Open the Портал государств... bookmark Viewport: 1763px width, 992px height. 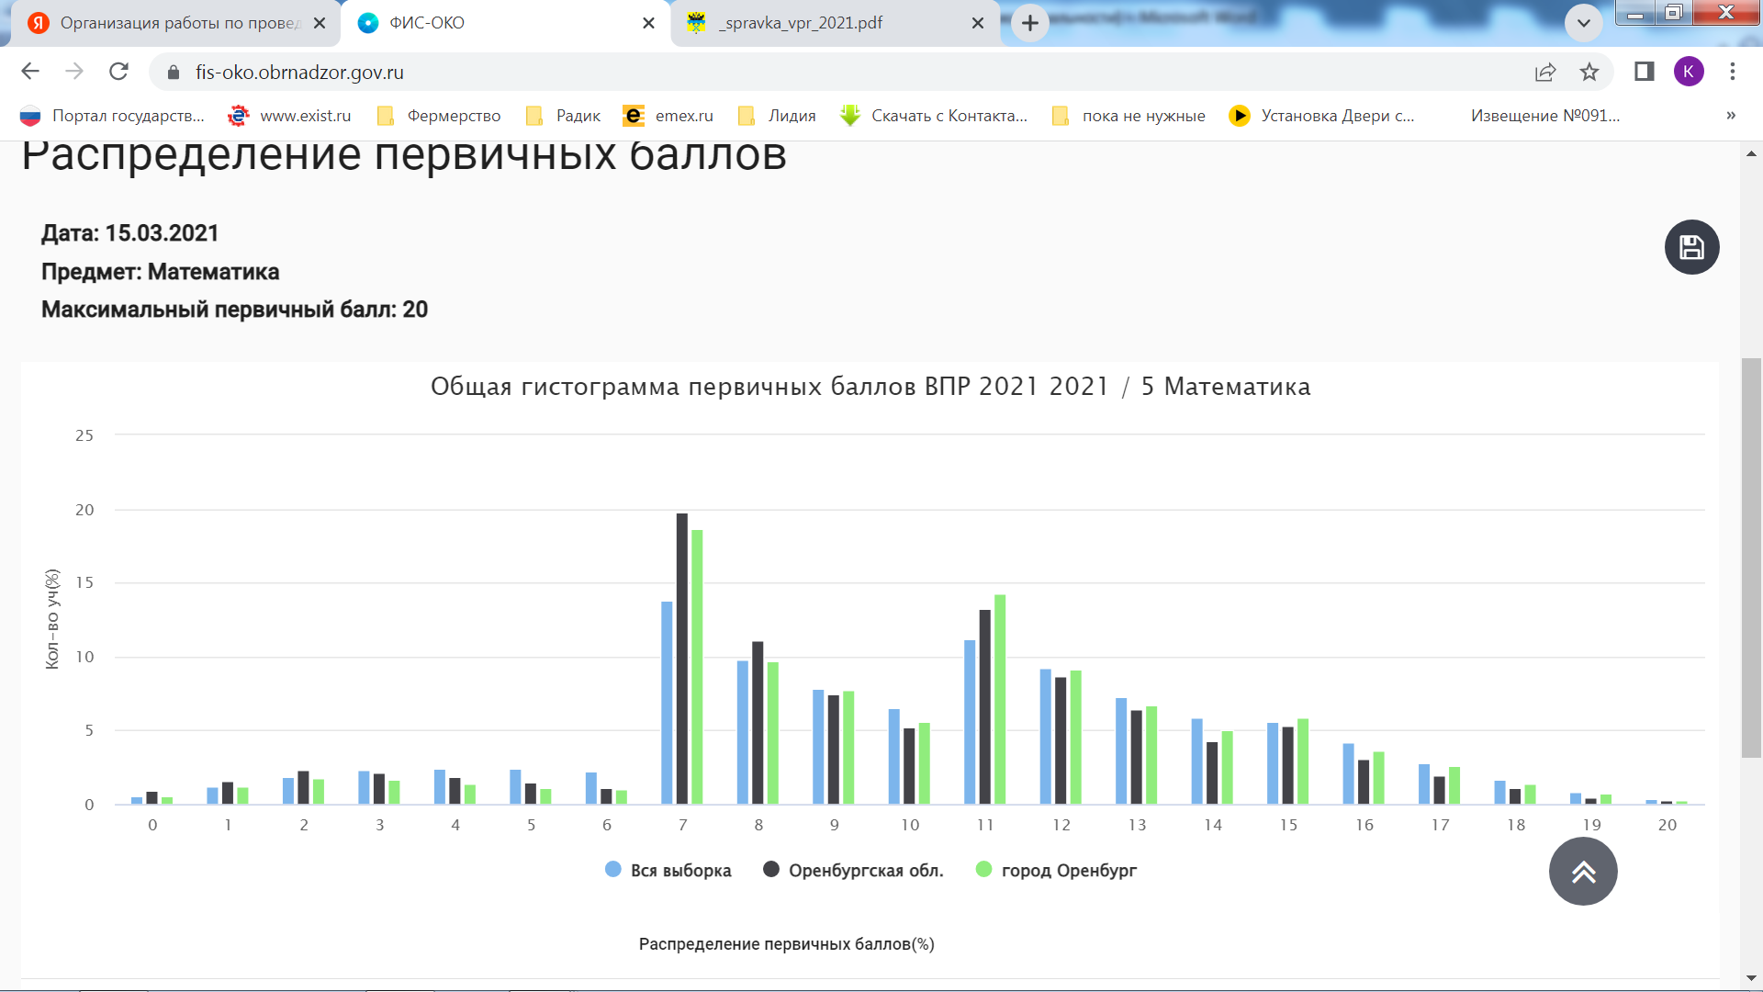[112, 116]
